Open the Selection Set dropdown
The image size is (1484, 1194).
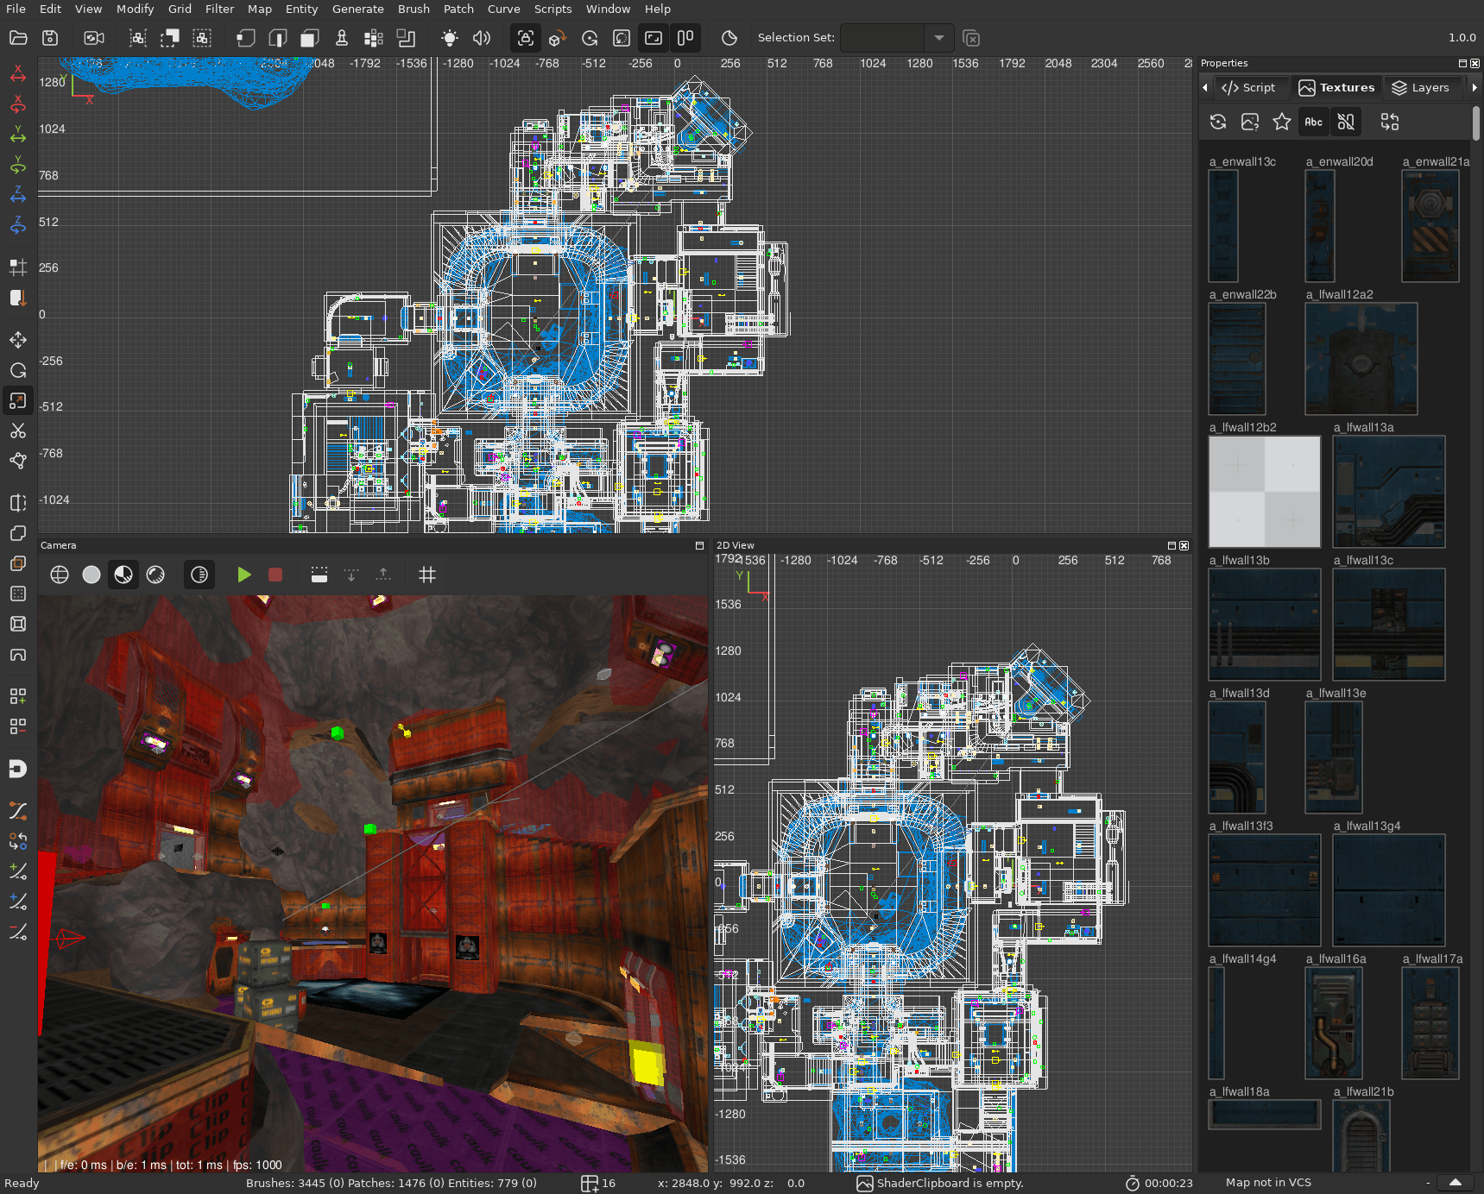(x=938, y=38)
